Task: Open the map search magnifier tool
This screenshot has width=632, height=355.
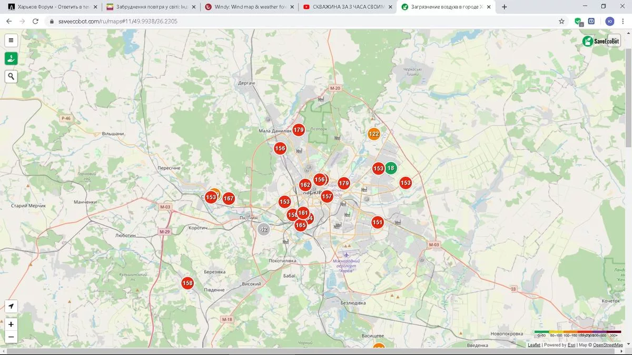Action: tap(11, 77)
